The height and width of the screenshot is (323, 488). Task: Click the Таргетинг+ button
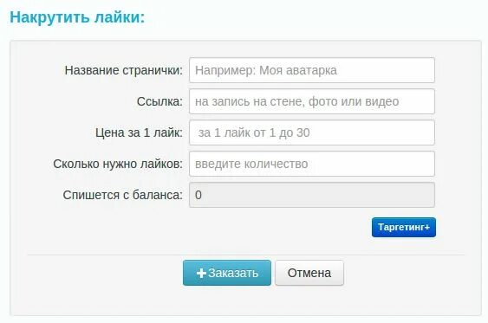pyautogui.click(x=404, y=227)
